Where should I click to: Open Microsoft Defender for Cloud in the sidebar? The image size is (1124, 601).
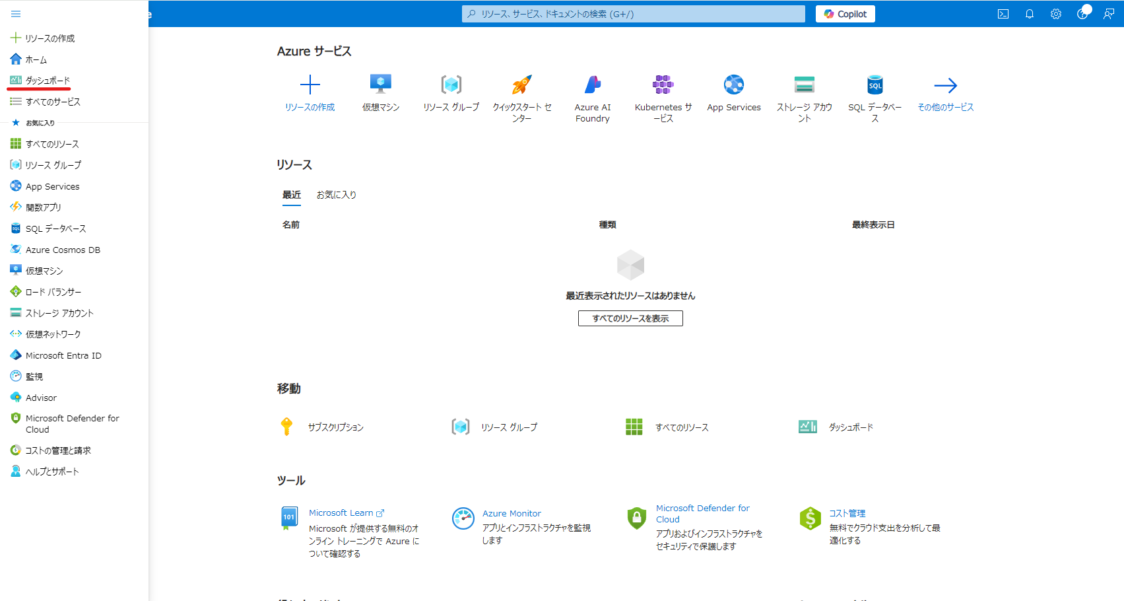point(74,424)
